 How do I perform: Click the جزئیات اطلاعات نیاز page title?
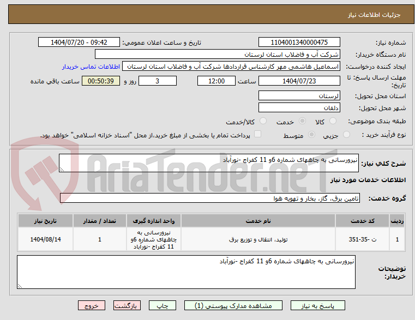click(x=374, y=15)
